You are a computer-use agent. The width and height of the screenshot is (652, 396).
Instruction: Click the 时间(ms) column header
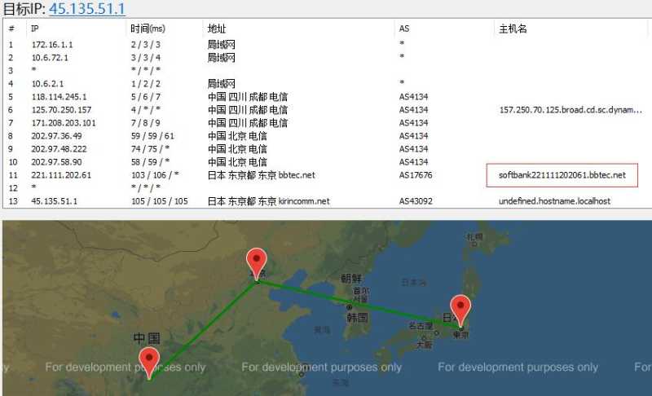coord(148,29)
